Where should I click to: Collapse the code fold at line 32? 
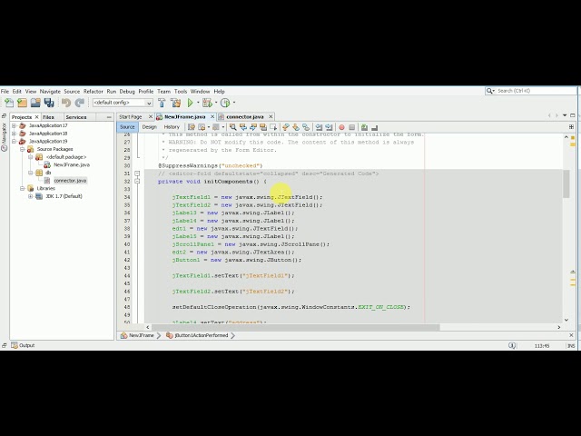[x=137, y=182]
